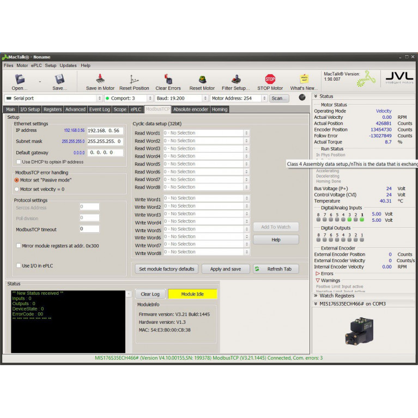The width and height of the screenshot is (418, 418).
Task: Collapse the MIS176S35ECH466# on COM3 section
Action: point(363,304)
